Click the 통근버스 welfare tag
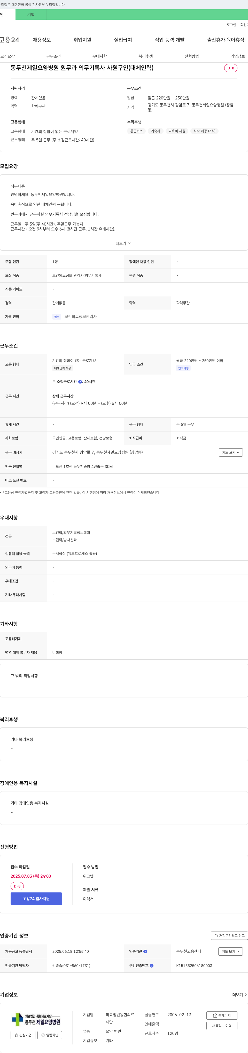Image resolution: width=248 pixels, height=1053 pixels. [x=136, y=131]
